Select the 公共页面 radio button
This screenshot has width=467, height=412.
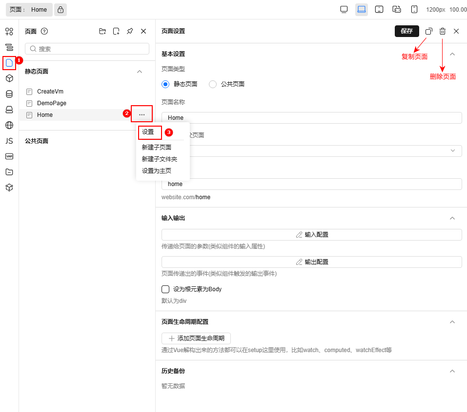coord(213,84)
